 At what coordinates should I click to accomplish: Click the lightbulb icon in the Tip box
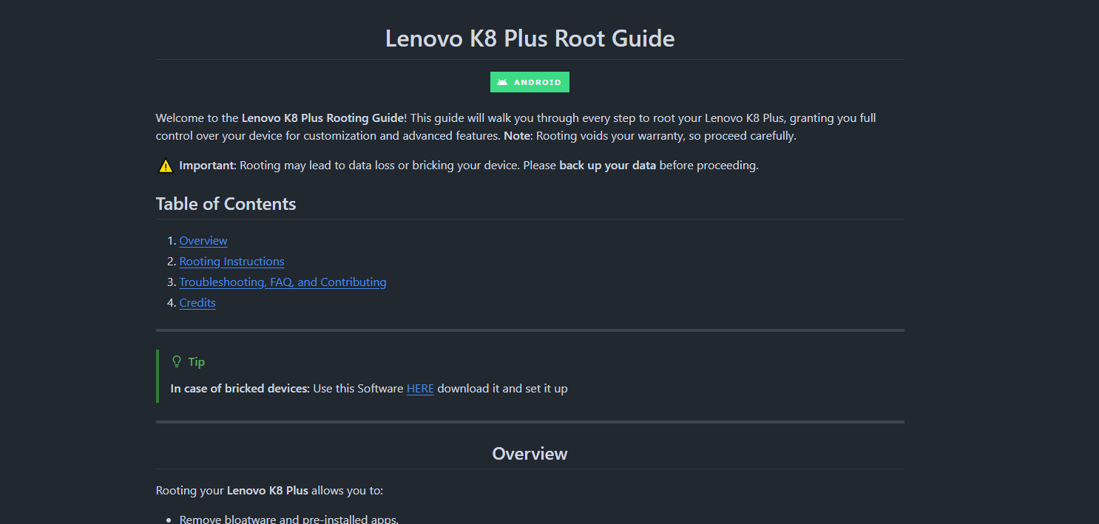point(175,361)
